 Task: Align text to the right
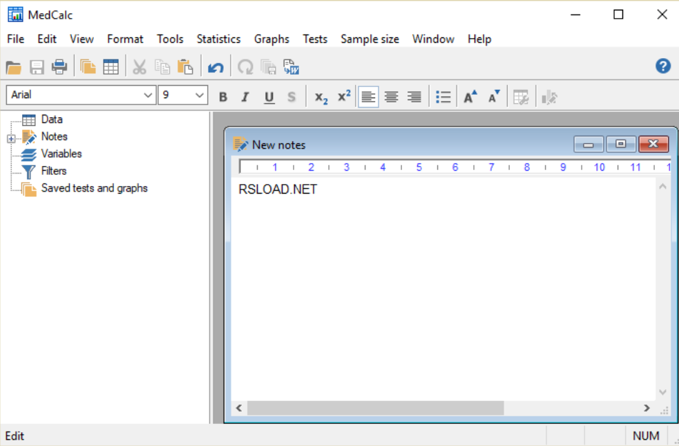(414, 97)
